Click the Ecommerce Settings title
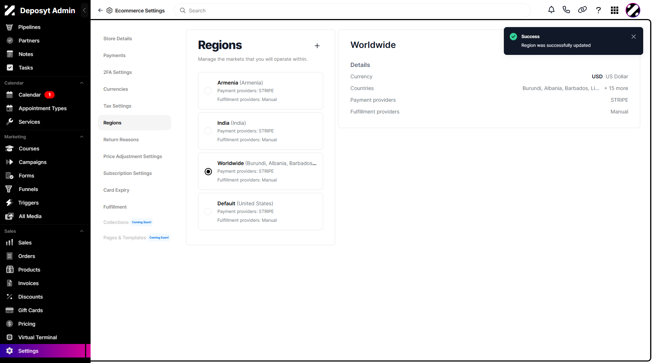This screenshot has width=652, height=363. 140,11
